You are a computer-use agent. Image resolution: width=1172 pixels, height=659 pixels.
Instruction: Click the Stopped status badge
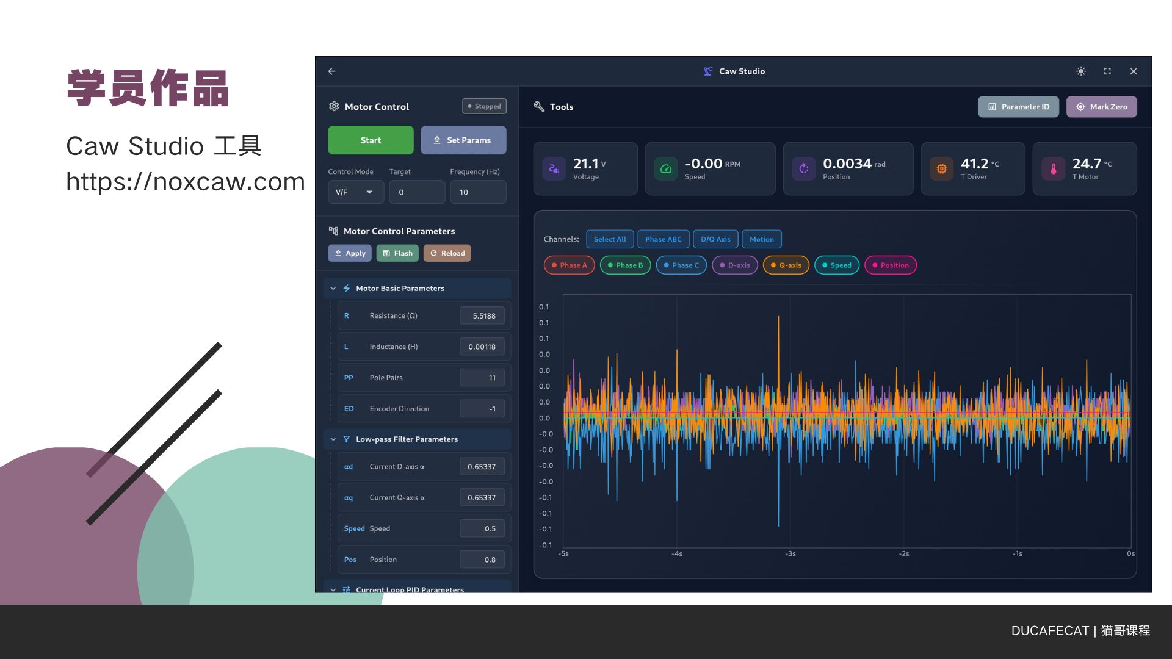485,106
